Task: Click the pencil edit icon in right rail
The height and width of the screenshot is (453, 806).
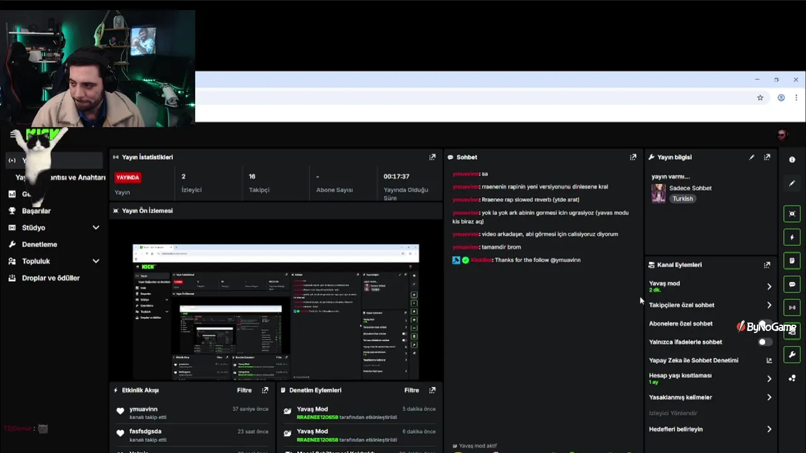Action: pyautogui.click(x=792, y=183)
